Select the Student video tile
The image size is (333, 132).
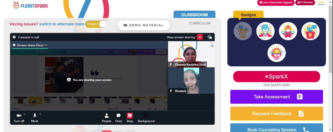tap(191, 81)
